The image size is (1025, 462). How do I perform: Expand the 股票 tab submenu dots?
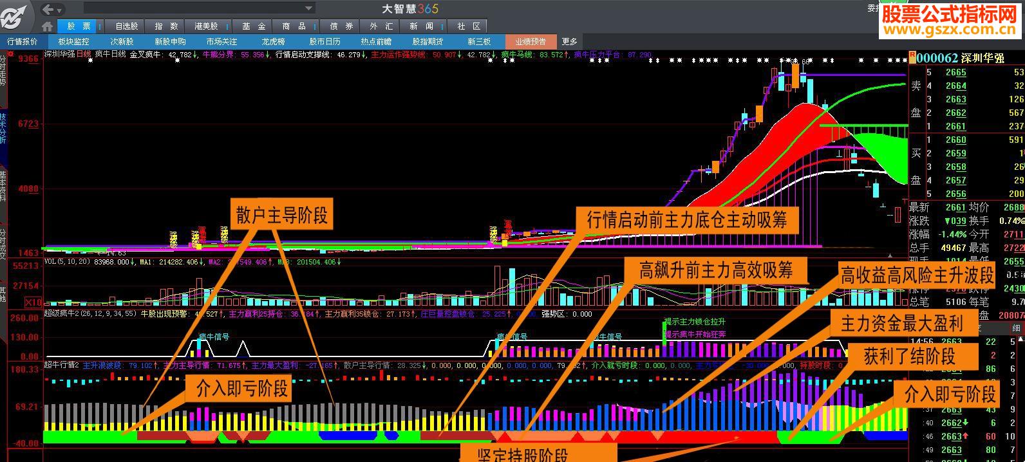(x=99, y=26)
